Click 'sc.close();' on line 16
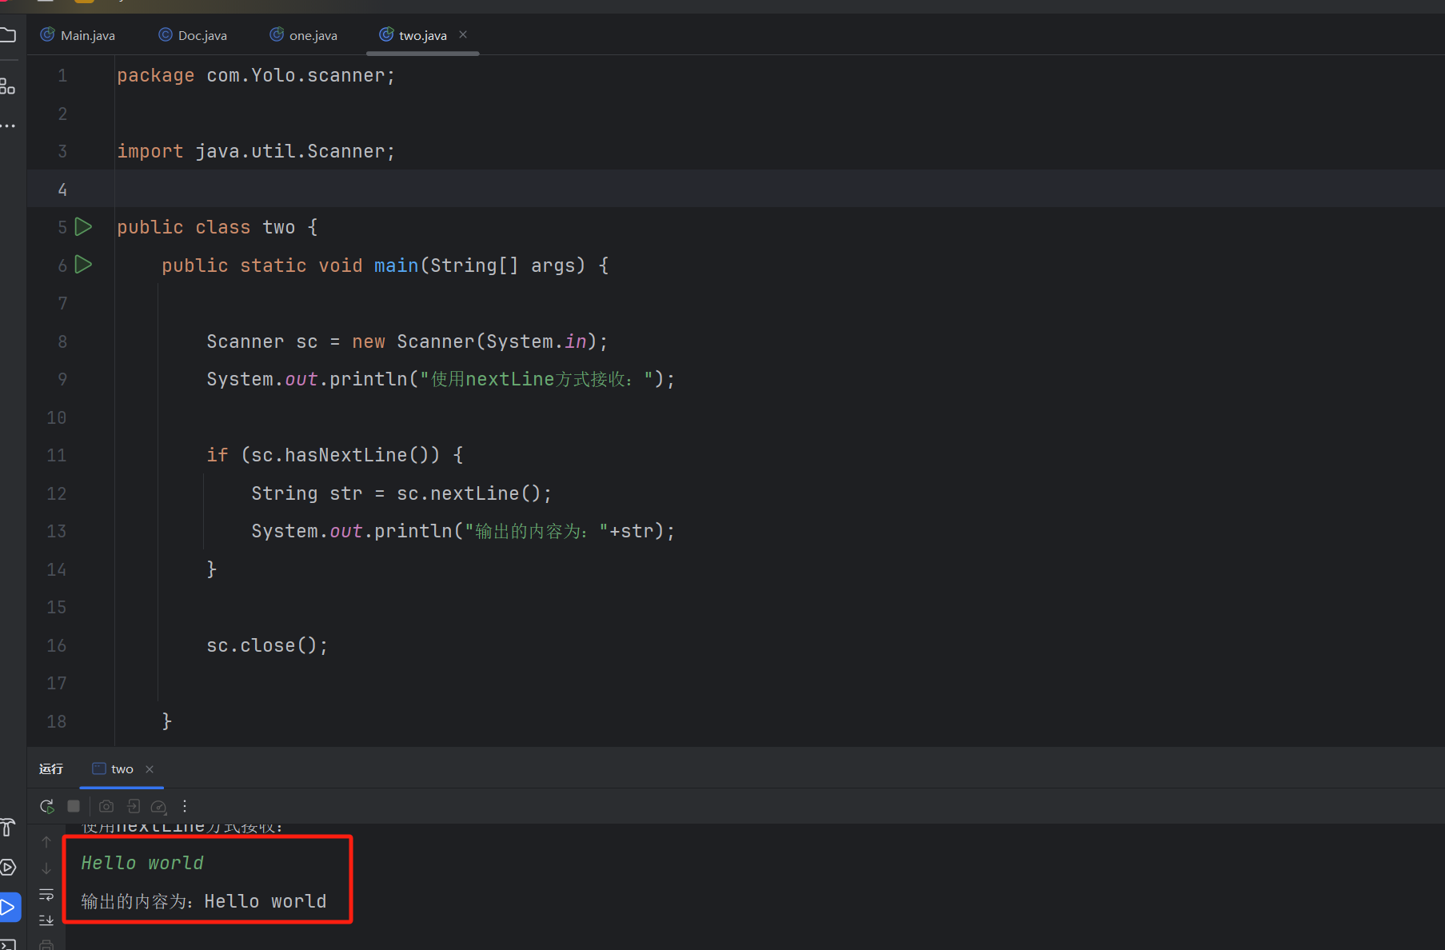 pos(267,645)
